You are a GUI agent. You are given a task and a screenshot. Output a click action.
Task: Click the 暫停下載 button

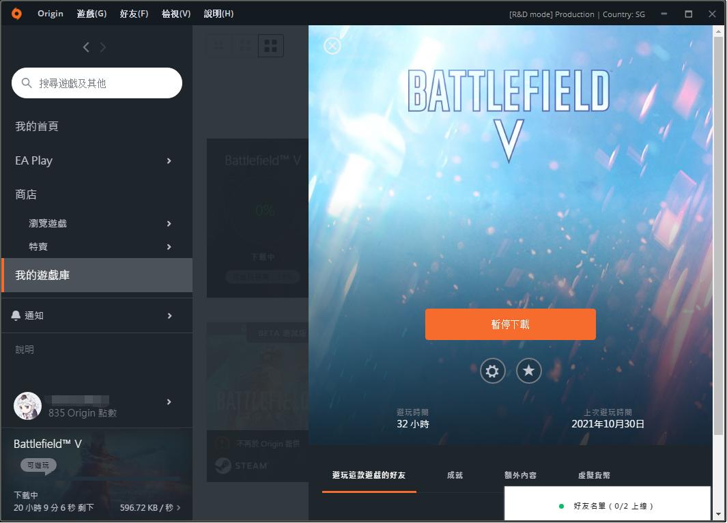(511, 324)
